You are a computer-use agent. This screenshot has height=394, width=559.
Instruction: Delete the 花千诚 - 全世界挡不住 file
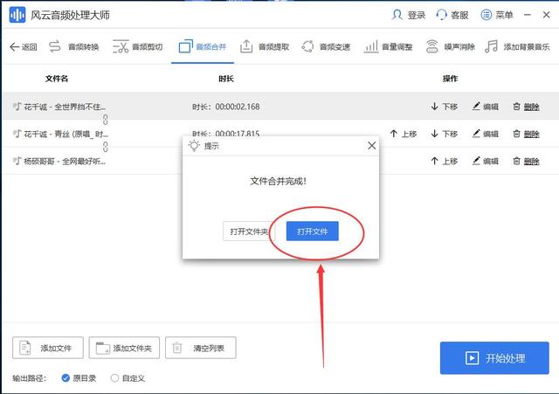click(526, 107)
